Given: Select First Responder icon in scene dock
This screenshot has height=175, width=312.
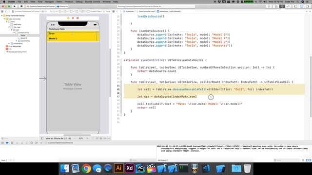Looking at the screenshot, I should click(x=73, y=18).
